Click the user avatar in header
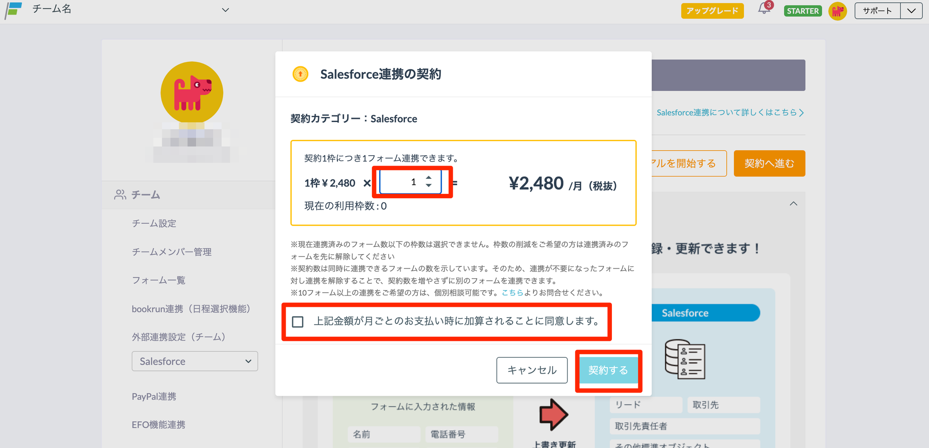The height and width of the screenshot is (448, 929). (x=837, y=11)
